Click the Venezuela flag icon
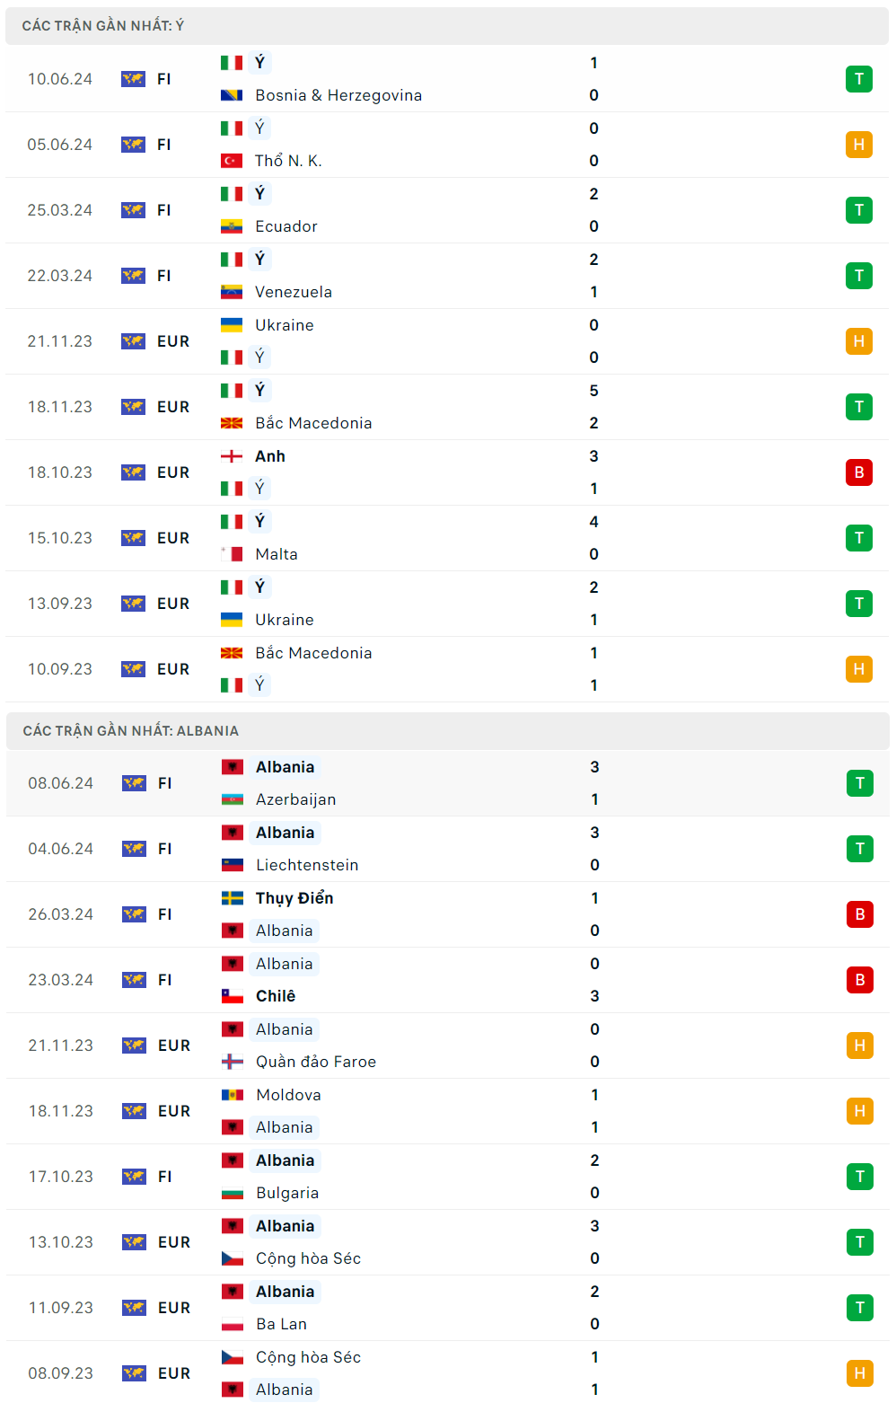The width and height of the screenshot is (896, 1403). pos(232,292)
